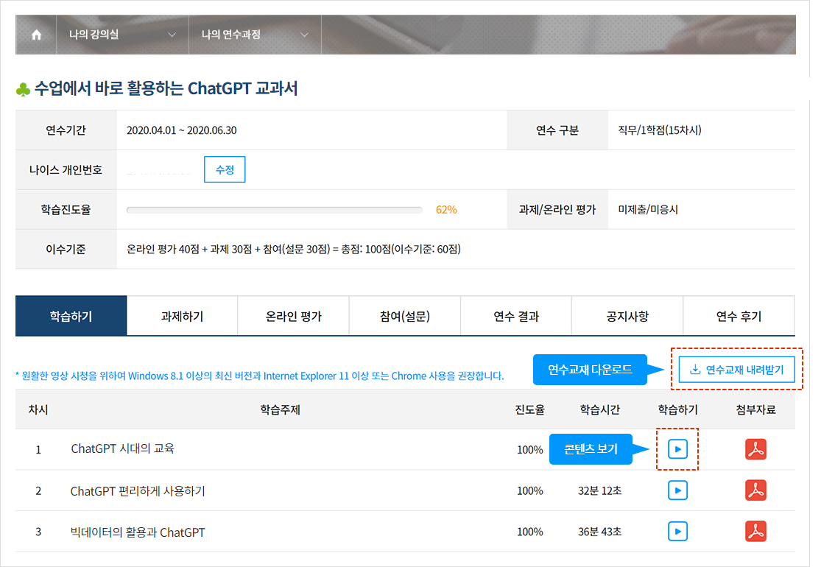Click the 과제/온라인 평가 label
This screenshot has height=567, width=835.
pos(557,210)
